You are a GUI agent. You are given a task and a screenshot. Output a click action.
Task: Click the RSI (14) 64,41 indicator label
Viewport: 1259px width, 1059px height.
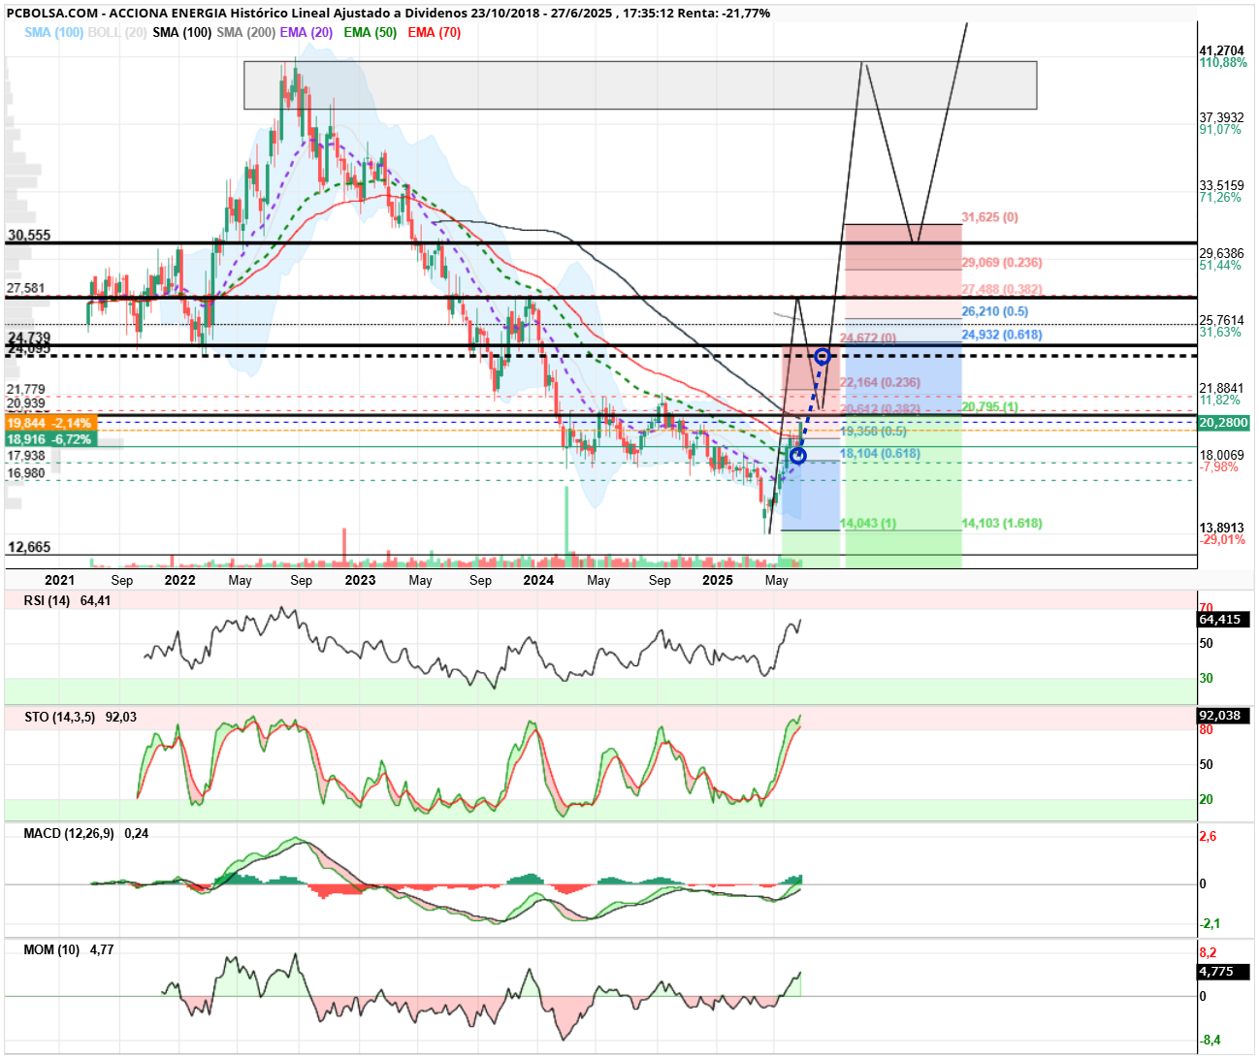tap(67, 600)
